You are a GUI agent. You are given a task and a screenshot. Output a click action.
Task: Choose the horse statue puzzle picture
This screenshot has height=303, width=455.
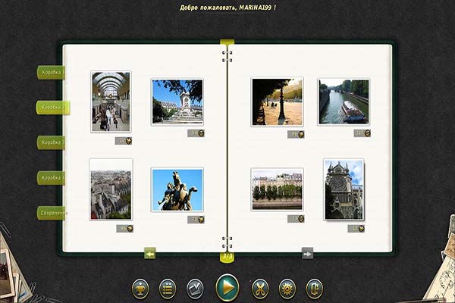[177, 189]
